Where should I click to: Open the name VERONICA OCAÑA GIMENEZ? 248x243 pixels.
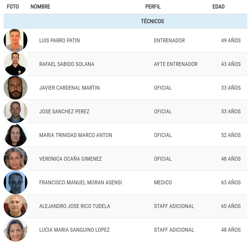tap(71, 159)
